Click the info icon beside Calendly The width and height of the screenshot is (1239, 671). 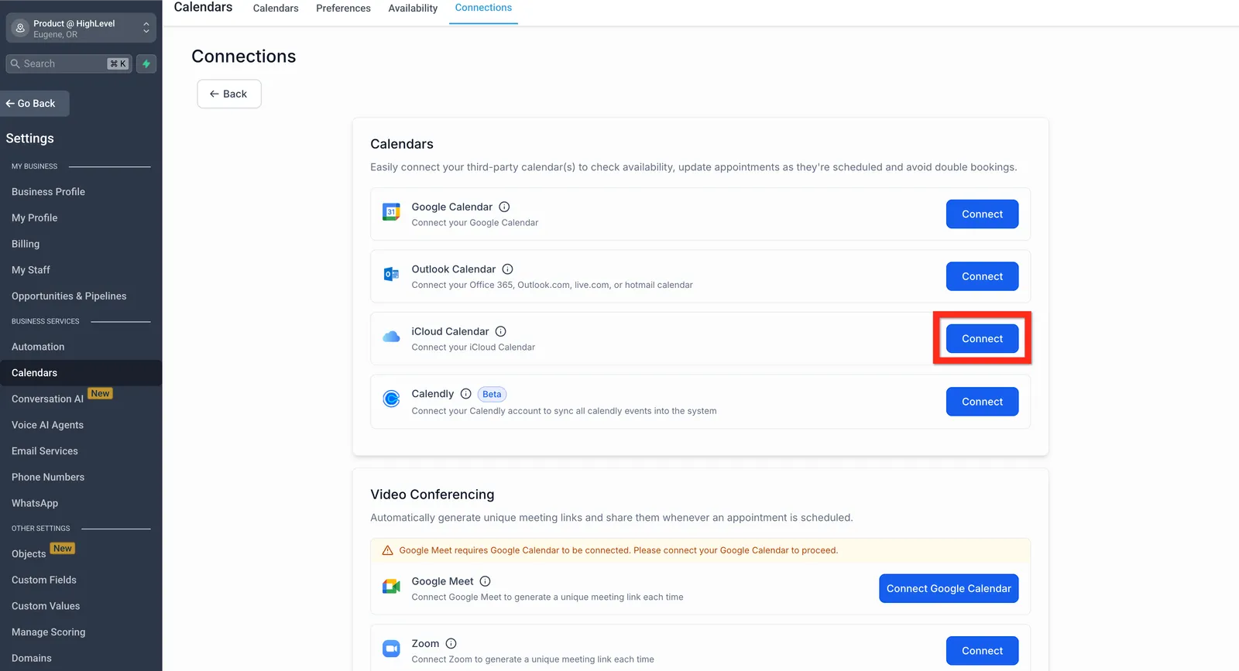[x=465, y=394]
